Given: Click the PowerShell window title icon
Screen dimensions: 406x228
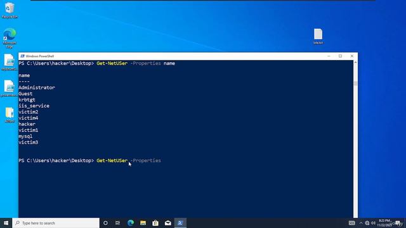Looking at the screenshot, I should (x=23, y=56).
